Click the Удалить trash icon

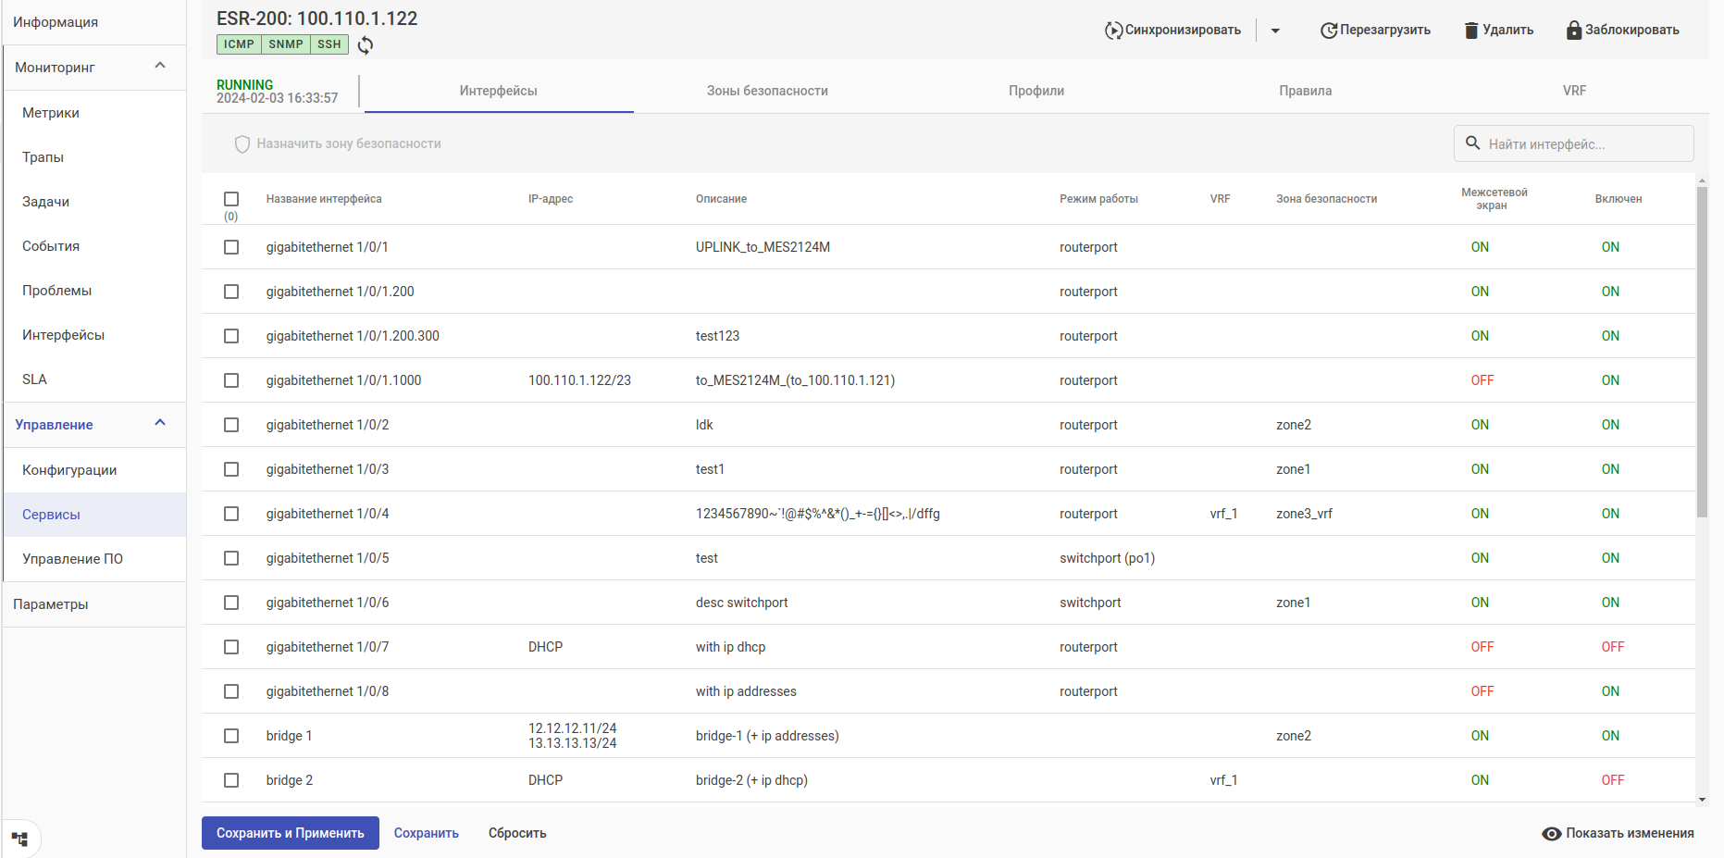pos(1471,31)
